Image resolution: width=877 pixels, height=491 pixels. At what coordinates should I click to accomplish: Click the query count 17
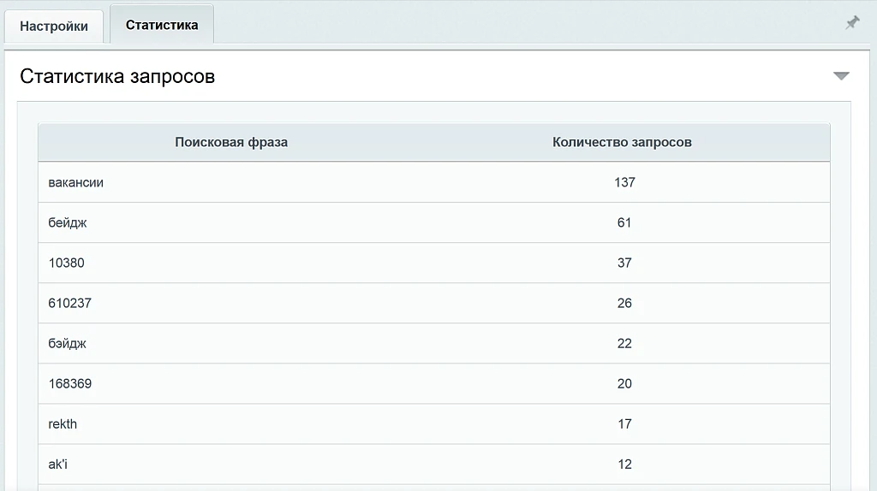[624, 424]
